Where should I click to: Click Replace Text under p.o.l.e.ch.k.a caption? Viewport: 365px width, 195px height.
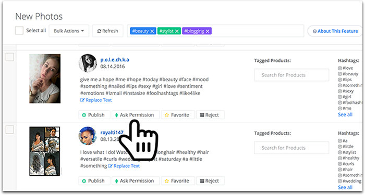[x=96, y=100]
